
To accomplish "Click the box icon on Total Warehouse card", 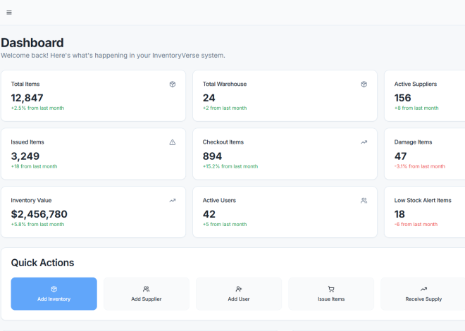I will tap(364, 84).
